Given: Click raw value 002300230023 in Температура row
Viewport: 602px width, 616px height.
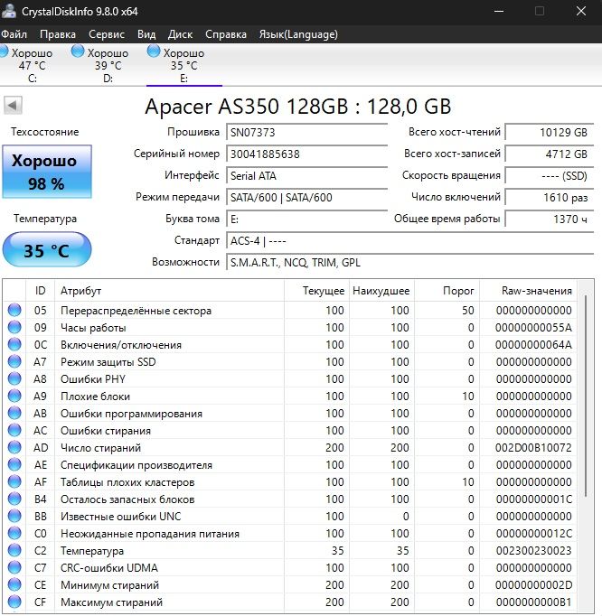Looking at the screenshot, I should pos(533,550).
